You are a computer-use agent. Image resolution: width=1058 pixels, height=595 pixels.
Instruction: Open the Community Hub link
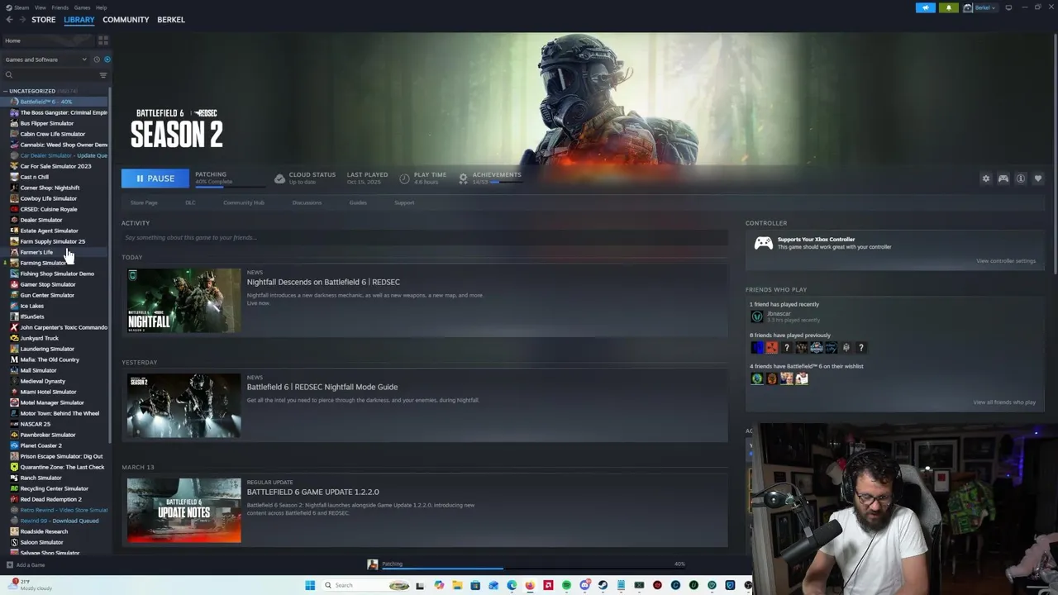[x=243, y=202]
